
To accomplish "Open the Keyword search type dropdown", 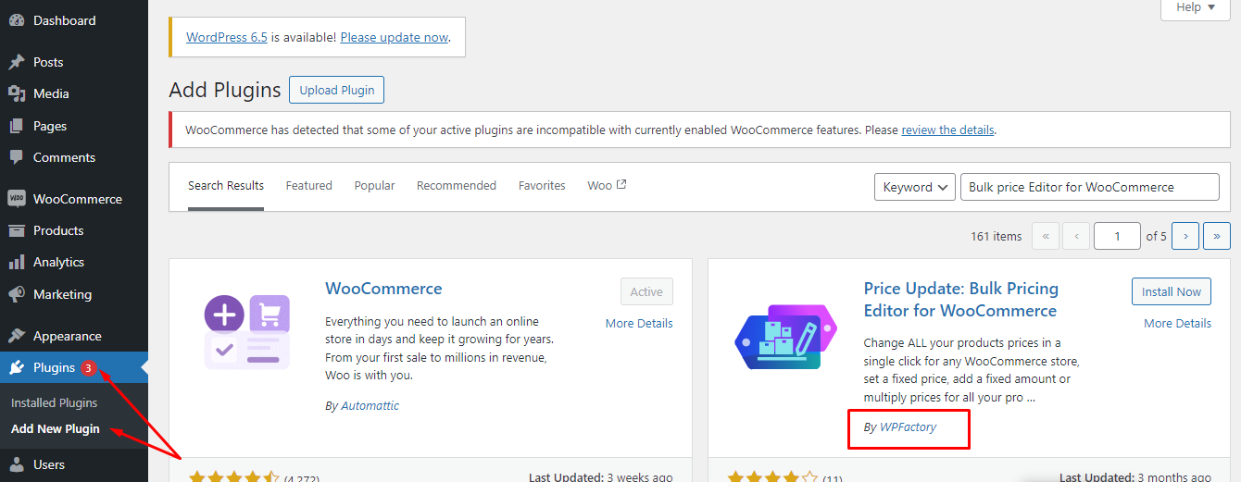I will [x=915, y=187].
